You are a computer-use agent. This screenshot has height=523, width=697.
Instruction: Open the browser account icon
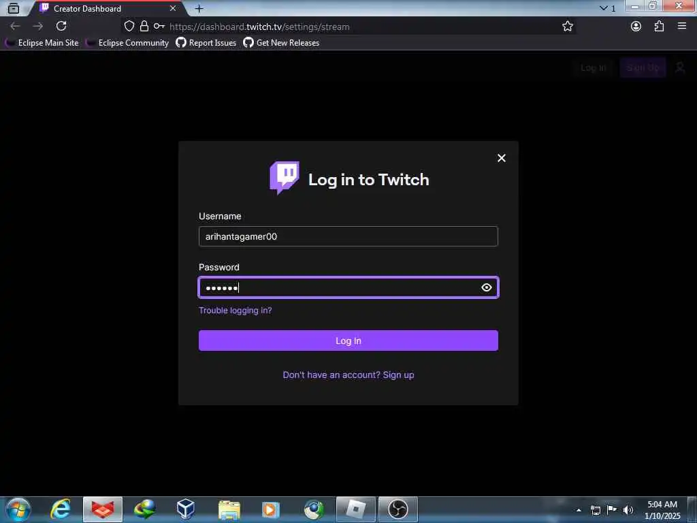click(x=636, y=27)
